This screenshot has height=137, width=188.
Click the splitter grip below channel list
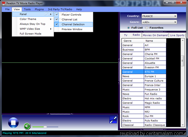[x=153, y=129]
